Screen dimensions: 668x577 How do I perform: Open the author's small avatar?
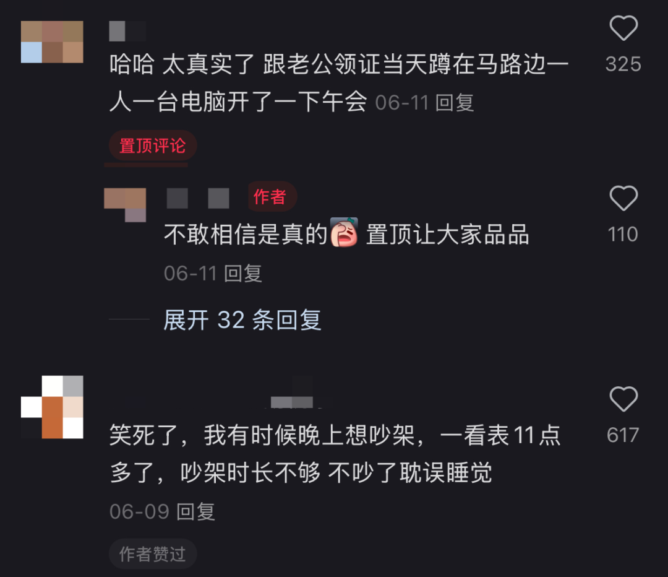125,205
